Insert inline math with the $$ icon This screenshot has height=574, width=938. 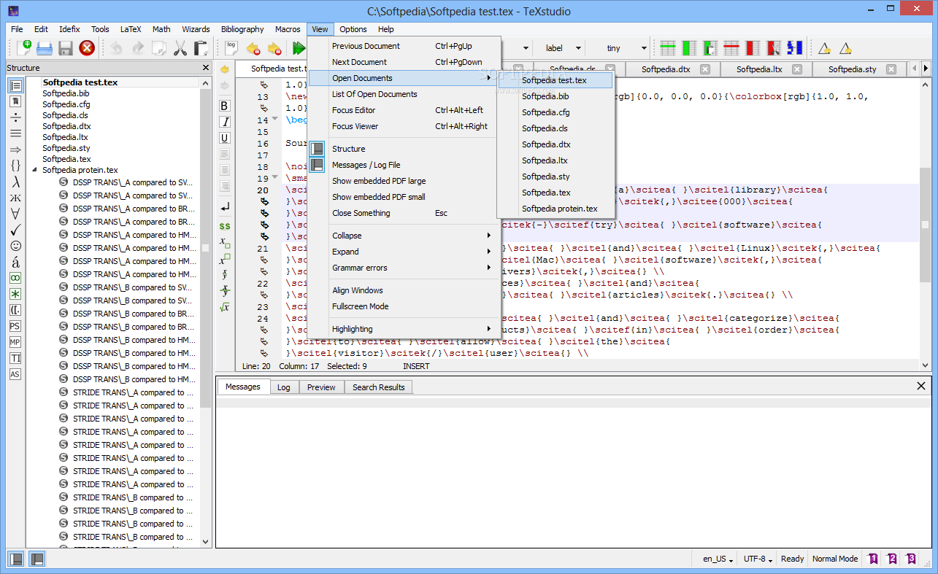tap(225, 226)
